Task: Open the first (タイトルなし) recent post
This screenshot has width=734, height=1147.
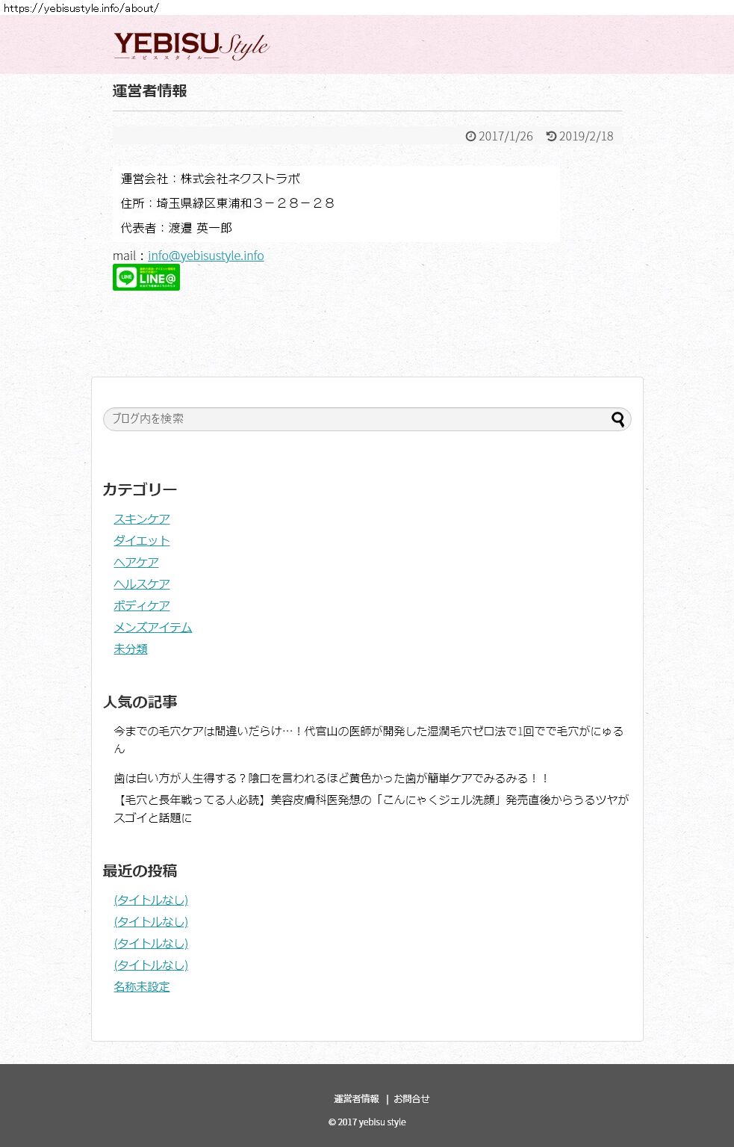Action: [151, 900]
